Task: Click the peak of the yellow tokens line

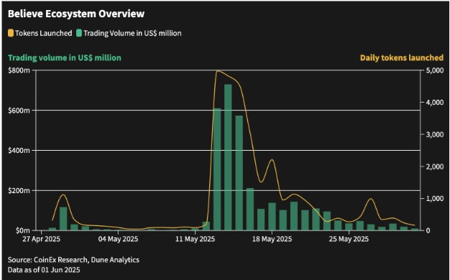Action: point(218,71)
